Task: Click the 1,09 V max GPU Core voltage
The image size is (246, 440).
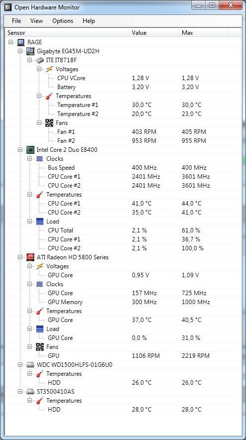Action: [190, 275]
